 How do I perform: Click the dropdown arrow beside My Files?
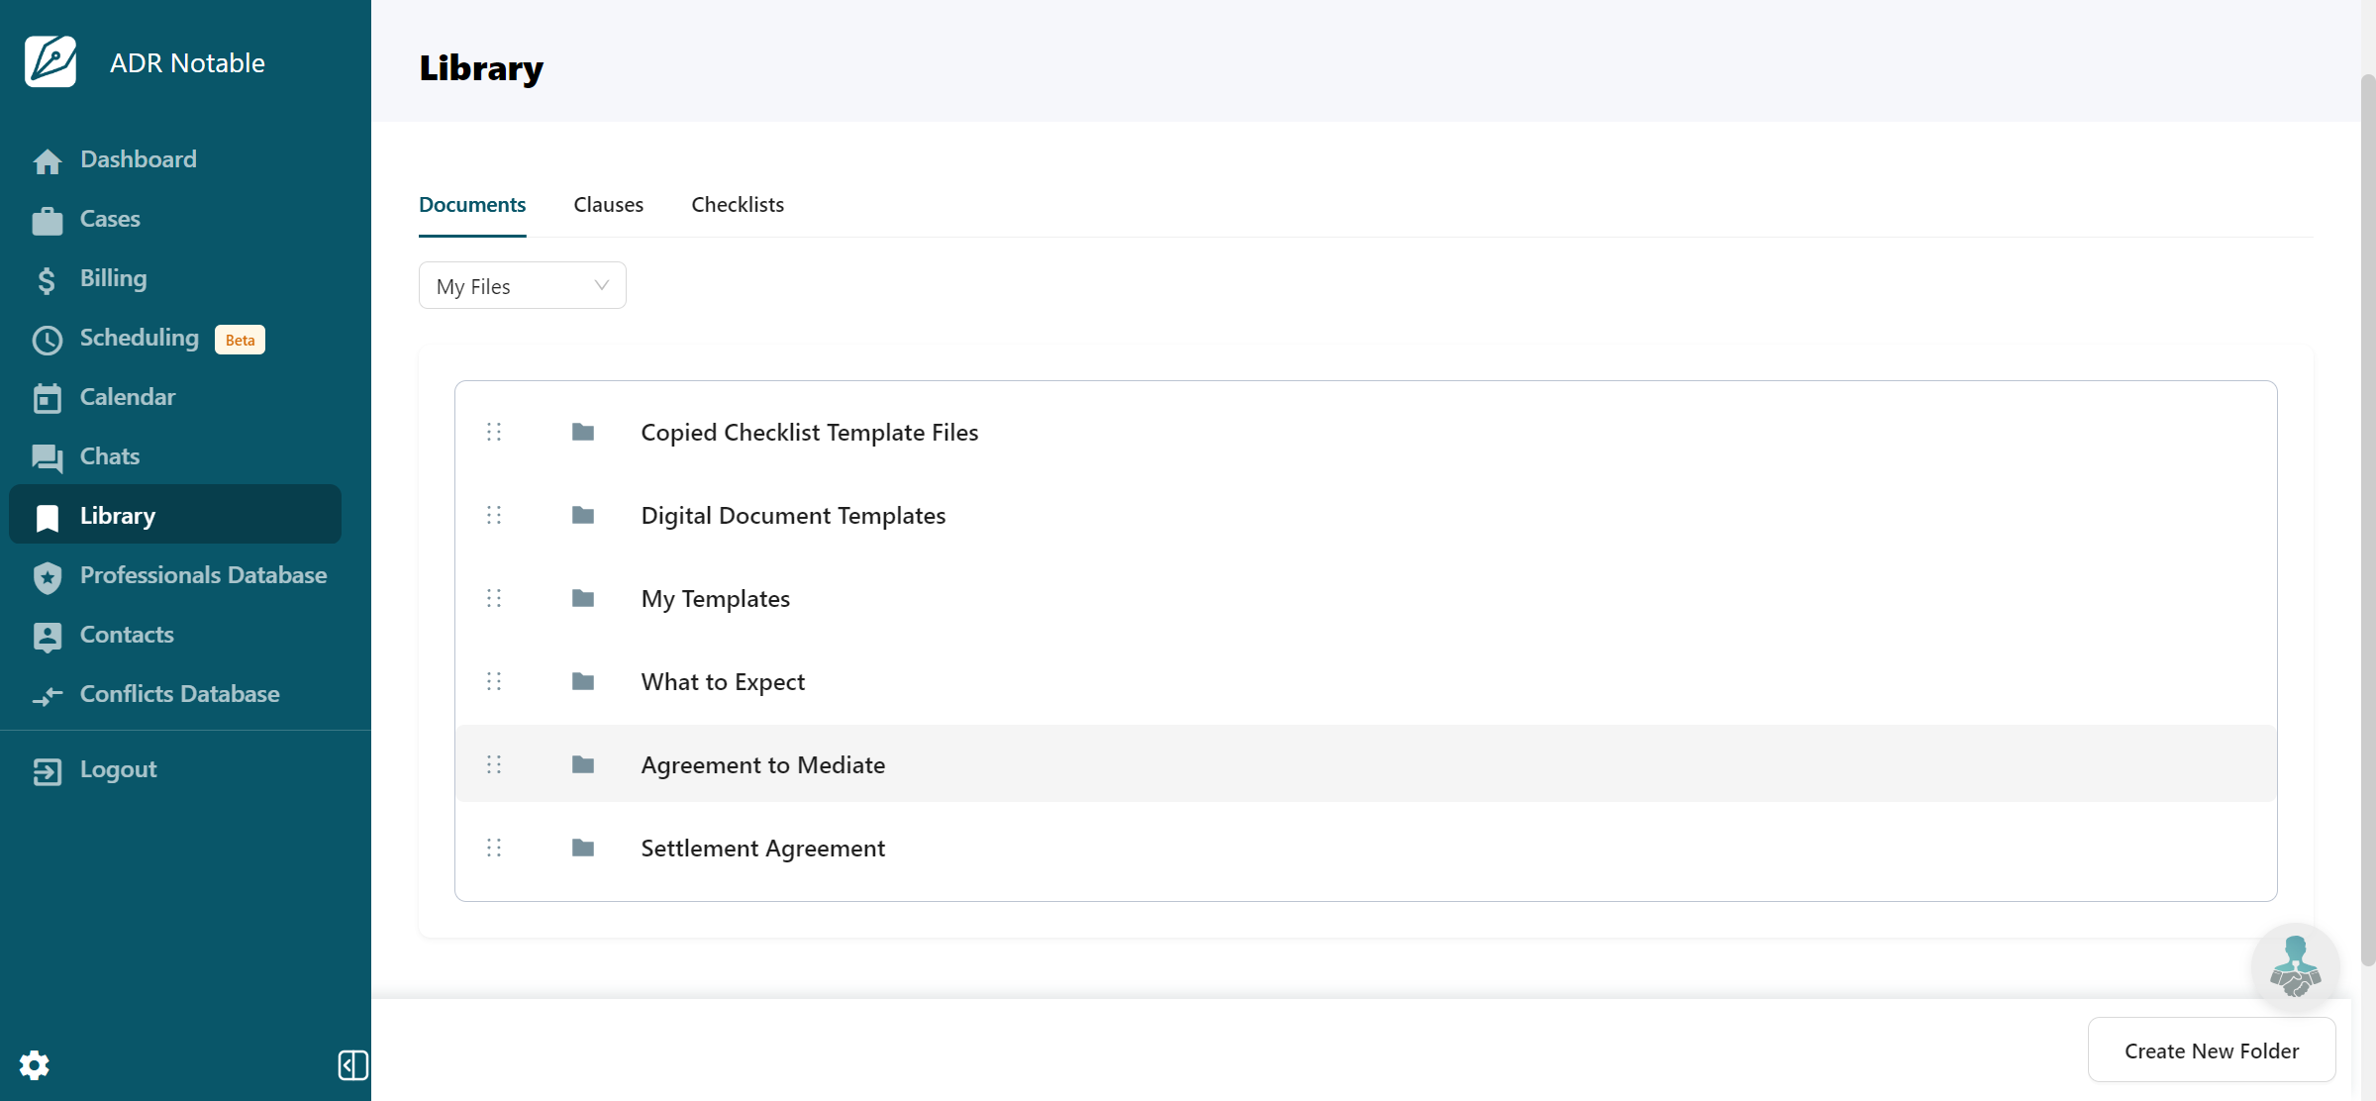(601, 285)
